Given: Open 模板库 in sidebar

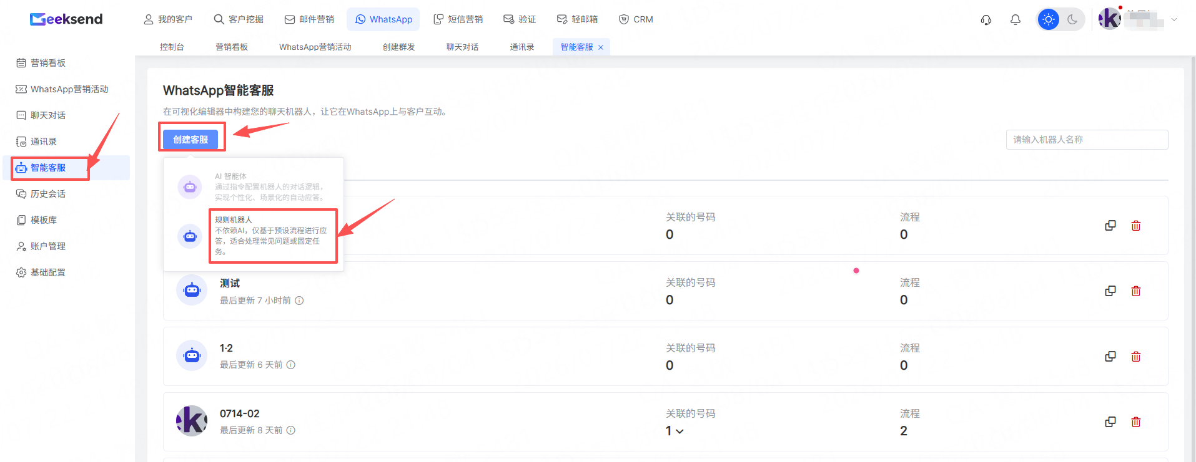Looking at the screenshot, I should pos(37,220).
